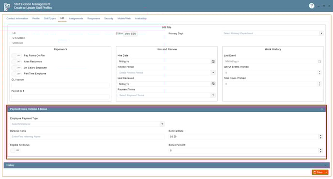Click the Work History heading
The height and width of the screenshot is (179, 333).
pos(272,49)
